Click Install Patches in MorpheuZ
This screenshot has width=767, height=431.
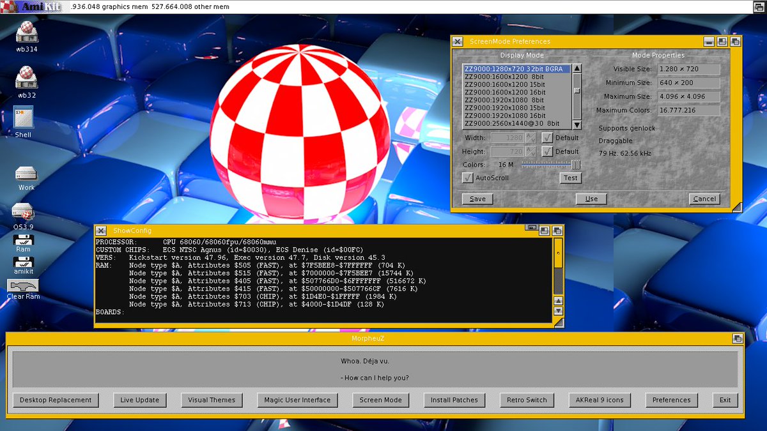[454, 400]
